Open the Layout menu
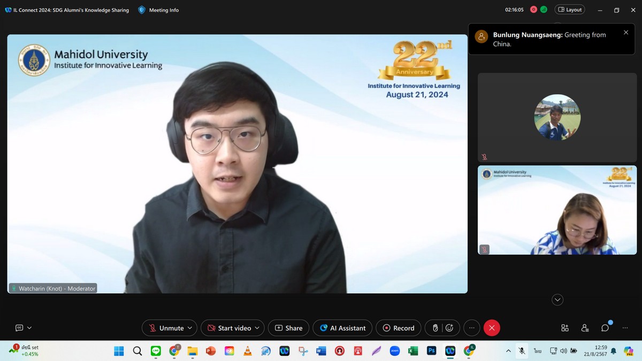 pyautogui.click(x=570, y=10)
